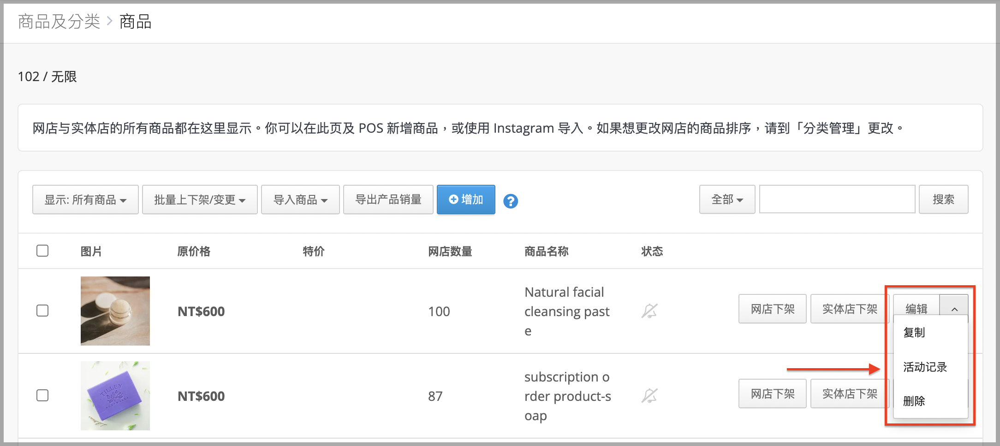The height and width of the screenshot is (446, 1000).
Task: Click the notification bell icon for Natural facial cleansing paste
Action: coord(649,311)
